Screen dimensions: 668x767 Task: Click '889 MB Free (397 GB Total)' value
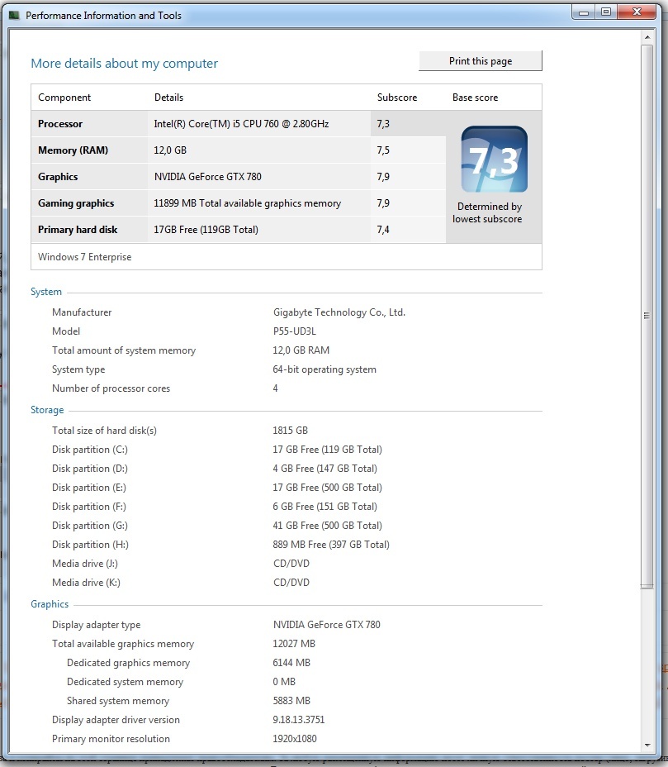[x=331, y=545]
